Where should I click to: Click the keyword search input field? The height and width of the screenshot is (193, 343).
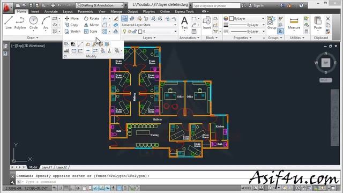click(x=216, y=6)
